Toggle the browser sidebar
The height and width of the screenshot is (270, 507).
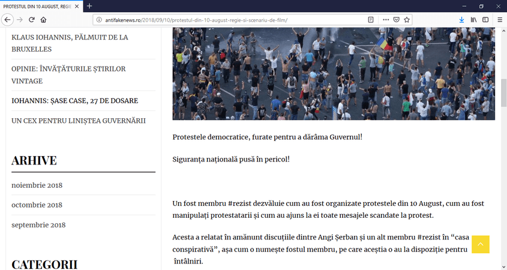tap(485, 20)
